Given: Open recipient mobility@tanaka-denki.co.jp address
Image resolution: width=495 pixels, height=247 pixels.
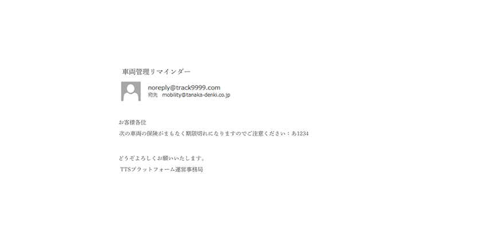Looking at the screenshot, I should [x=196, y=95].
